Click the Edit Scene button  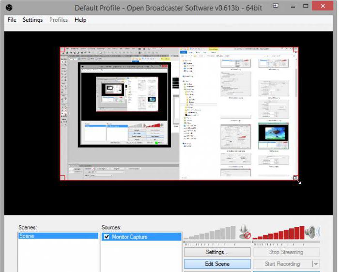[217, 264]
